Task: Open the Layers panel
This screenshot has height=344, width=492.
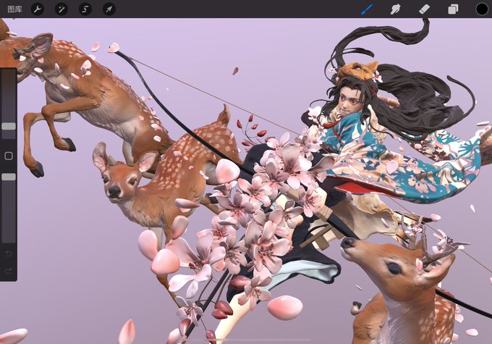Action: tap(453, 9)
